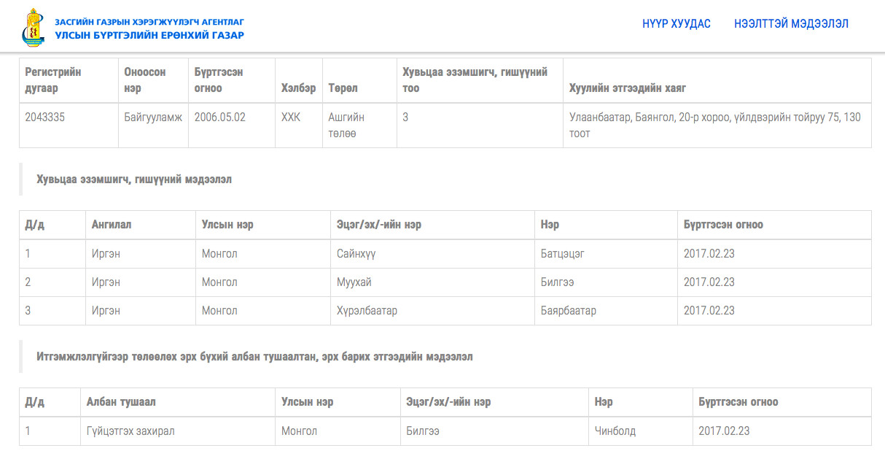This screenshot has width=885, height=459.
Task: Click the Улаанбаатар, Баянгол address cell
Action: [x=717, y=126]
